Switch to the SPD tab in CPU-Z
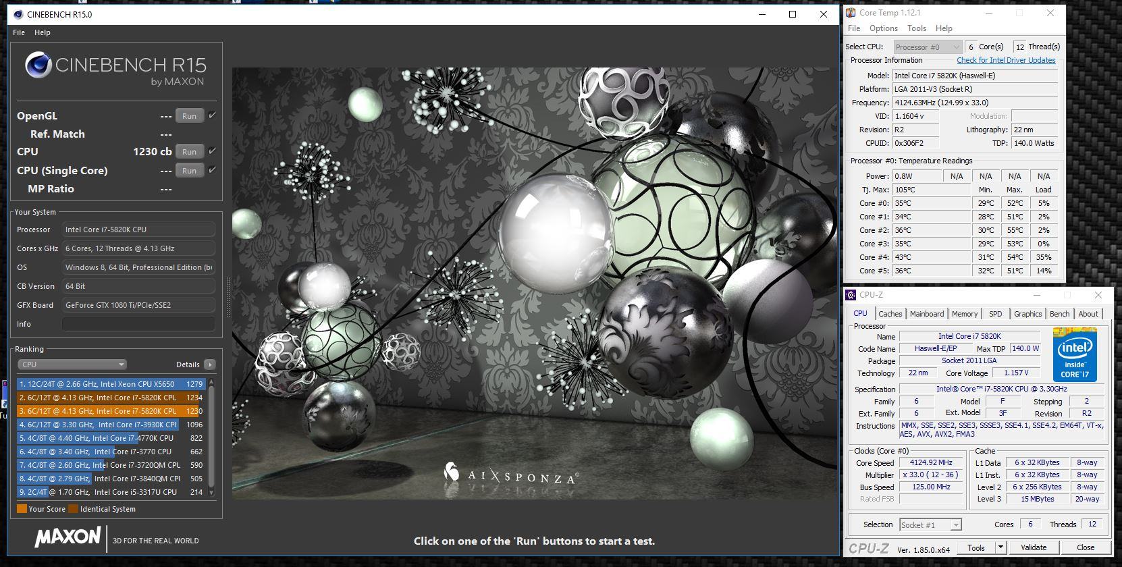1122x567 pixels. pyautogui.click(x=996, y=314)
